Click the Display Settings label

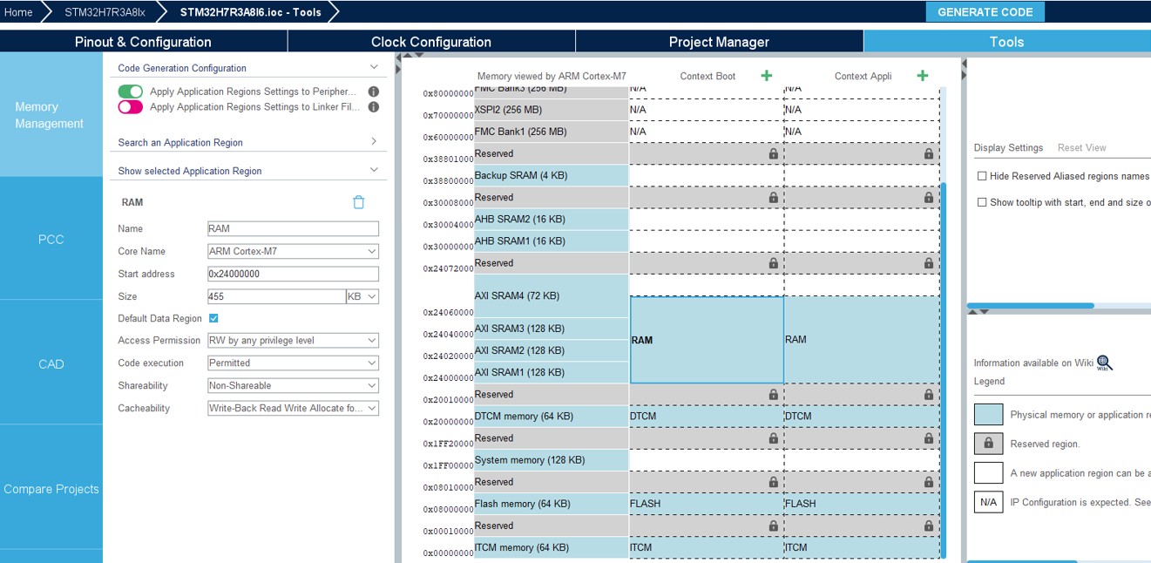[x=1008, y=147]
